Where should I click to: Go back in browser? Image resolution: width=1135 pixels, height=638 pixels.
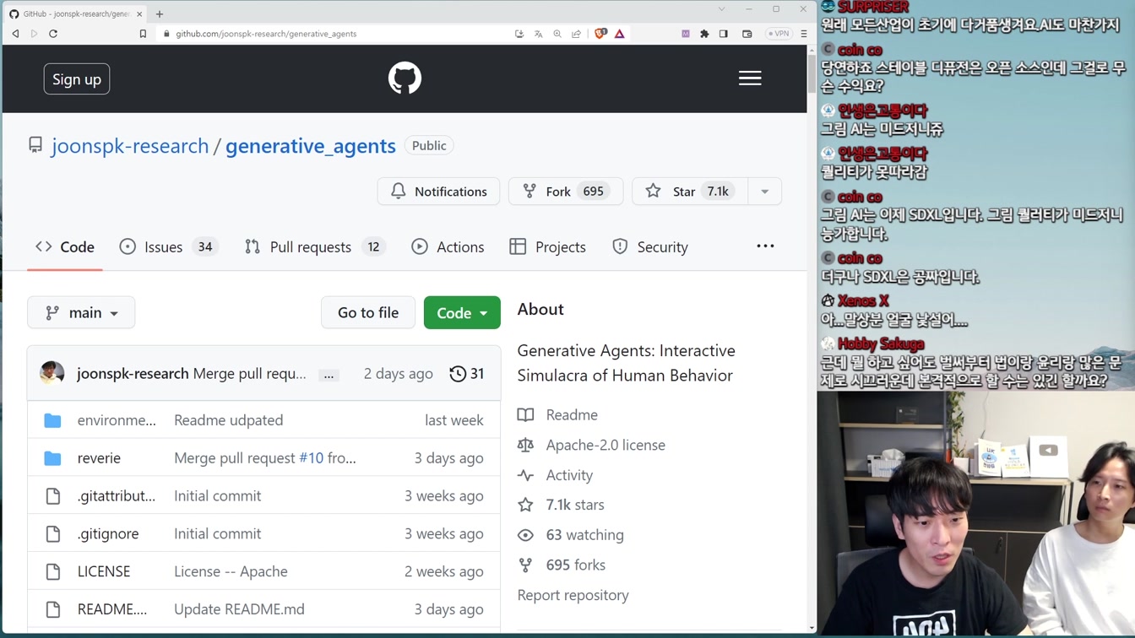15,34
